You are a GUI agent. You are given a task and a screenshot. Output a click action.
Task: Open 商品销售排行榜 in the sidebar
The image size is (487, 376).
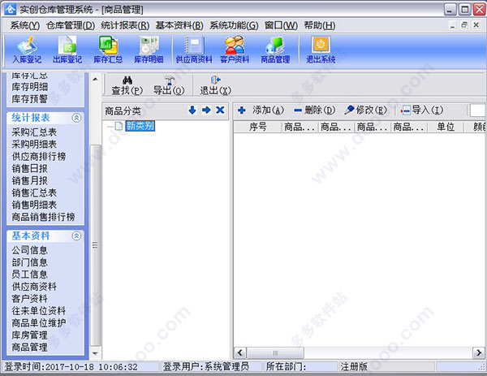coord(43,217)
